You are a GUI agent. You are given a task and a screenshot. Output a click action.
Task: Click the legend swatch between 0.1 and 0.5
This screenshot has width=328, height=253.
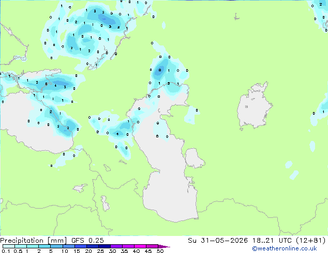point(9,246)
